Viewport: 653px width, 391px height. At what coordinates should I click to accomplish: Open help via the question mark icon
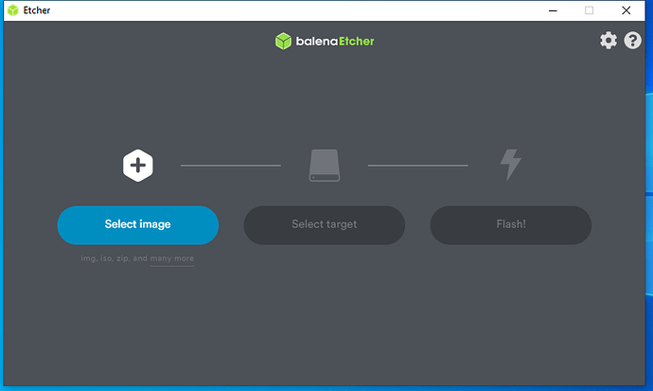(632, 41)
